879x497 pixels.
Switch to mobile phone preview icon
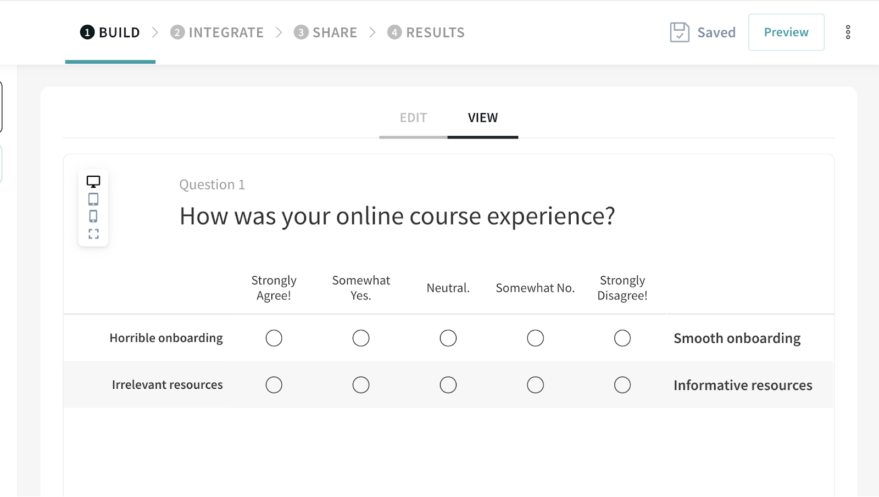point(93,216)
